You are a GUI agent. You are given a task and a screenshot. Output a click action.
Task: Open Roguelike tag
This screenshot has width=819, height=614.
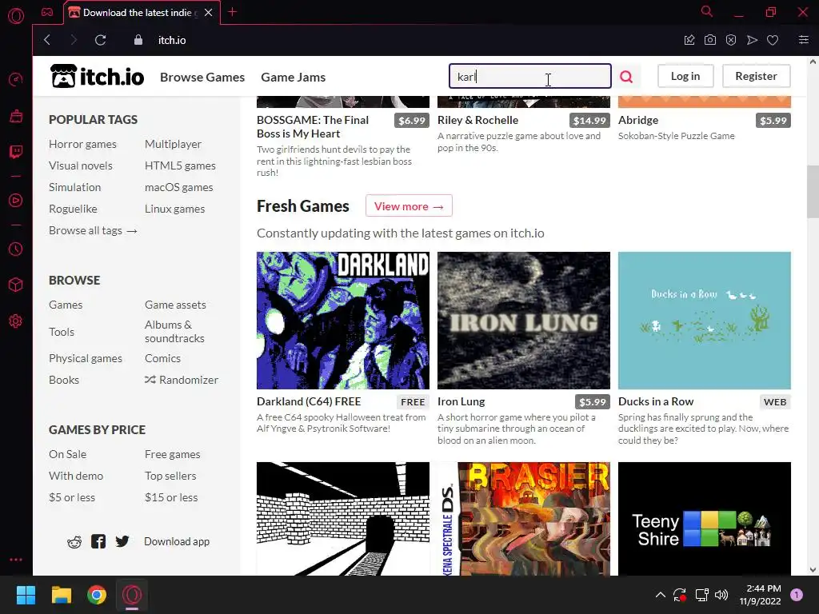[x=73, y=209]
